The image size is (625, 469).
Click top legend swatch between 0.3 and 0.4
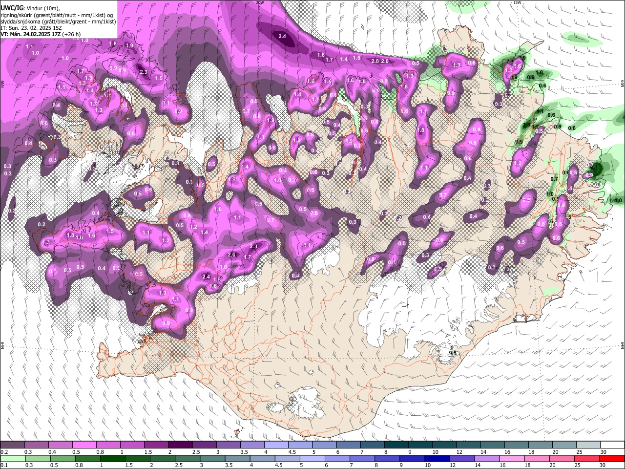point(36,445)
